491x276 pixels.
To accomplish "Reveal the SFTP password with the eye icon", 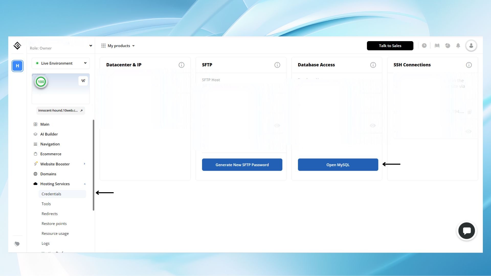I will click(277, 125).
